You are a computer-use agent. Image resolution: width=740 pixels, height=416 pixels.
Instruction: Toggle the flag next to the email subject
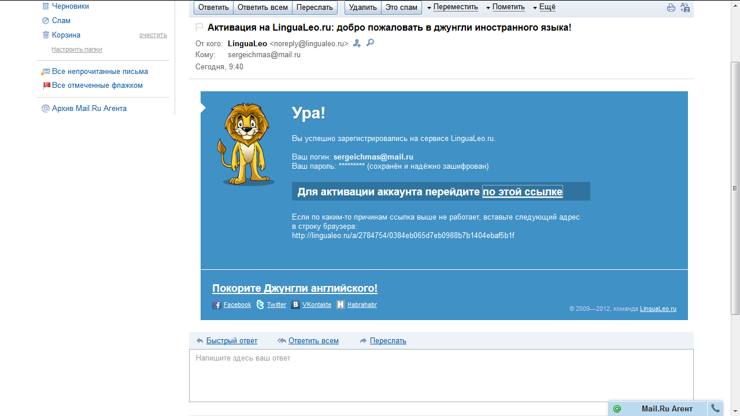click(199, 27)
